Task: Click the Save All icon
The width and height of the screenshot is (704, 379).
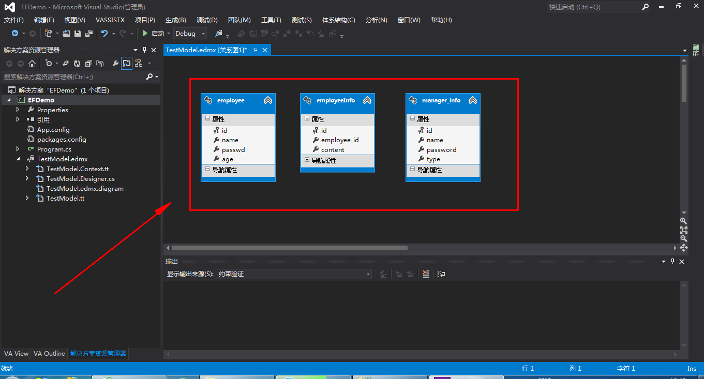Action: pos(89,34)
